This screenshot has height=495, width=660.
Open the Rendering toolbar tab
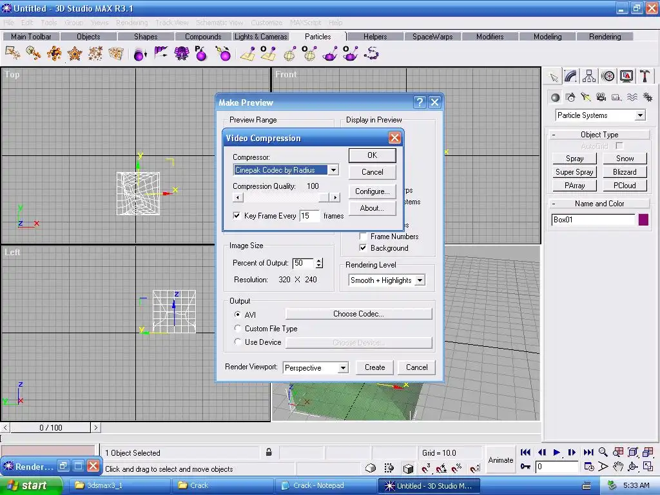(605, 37)
